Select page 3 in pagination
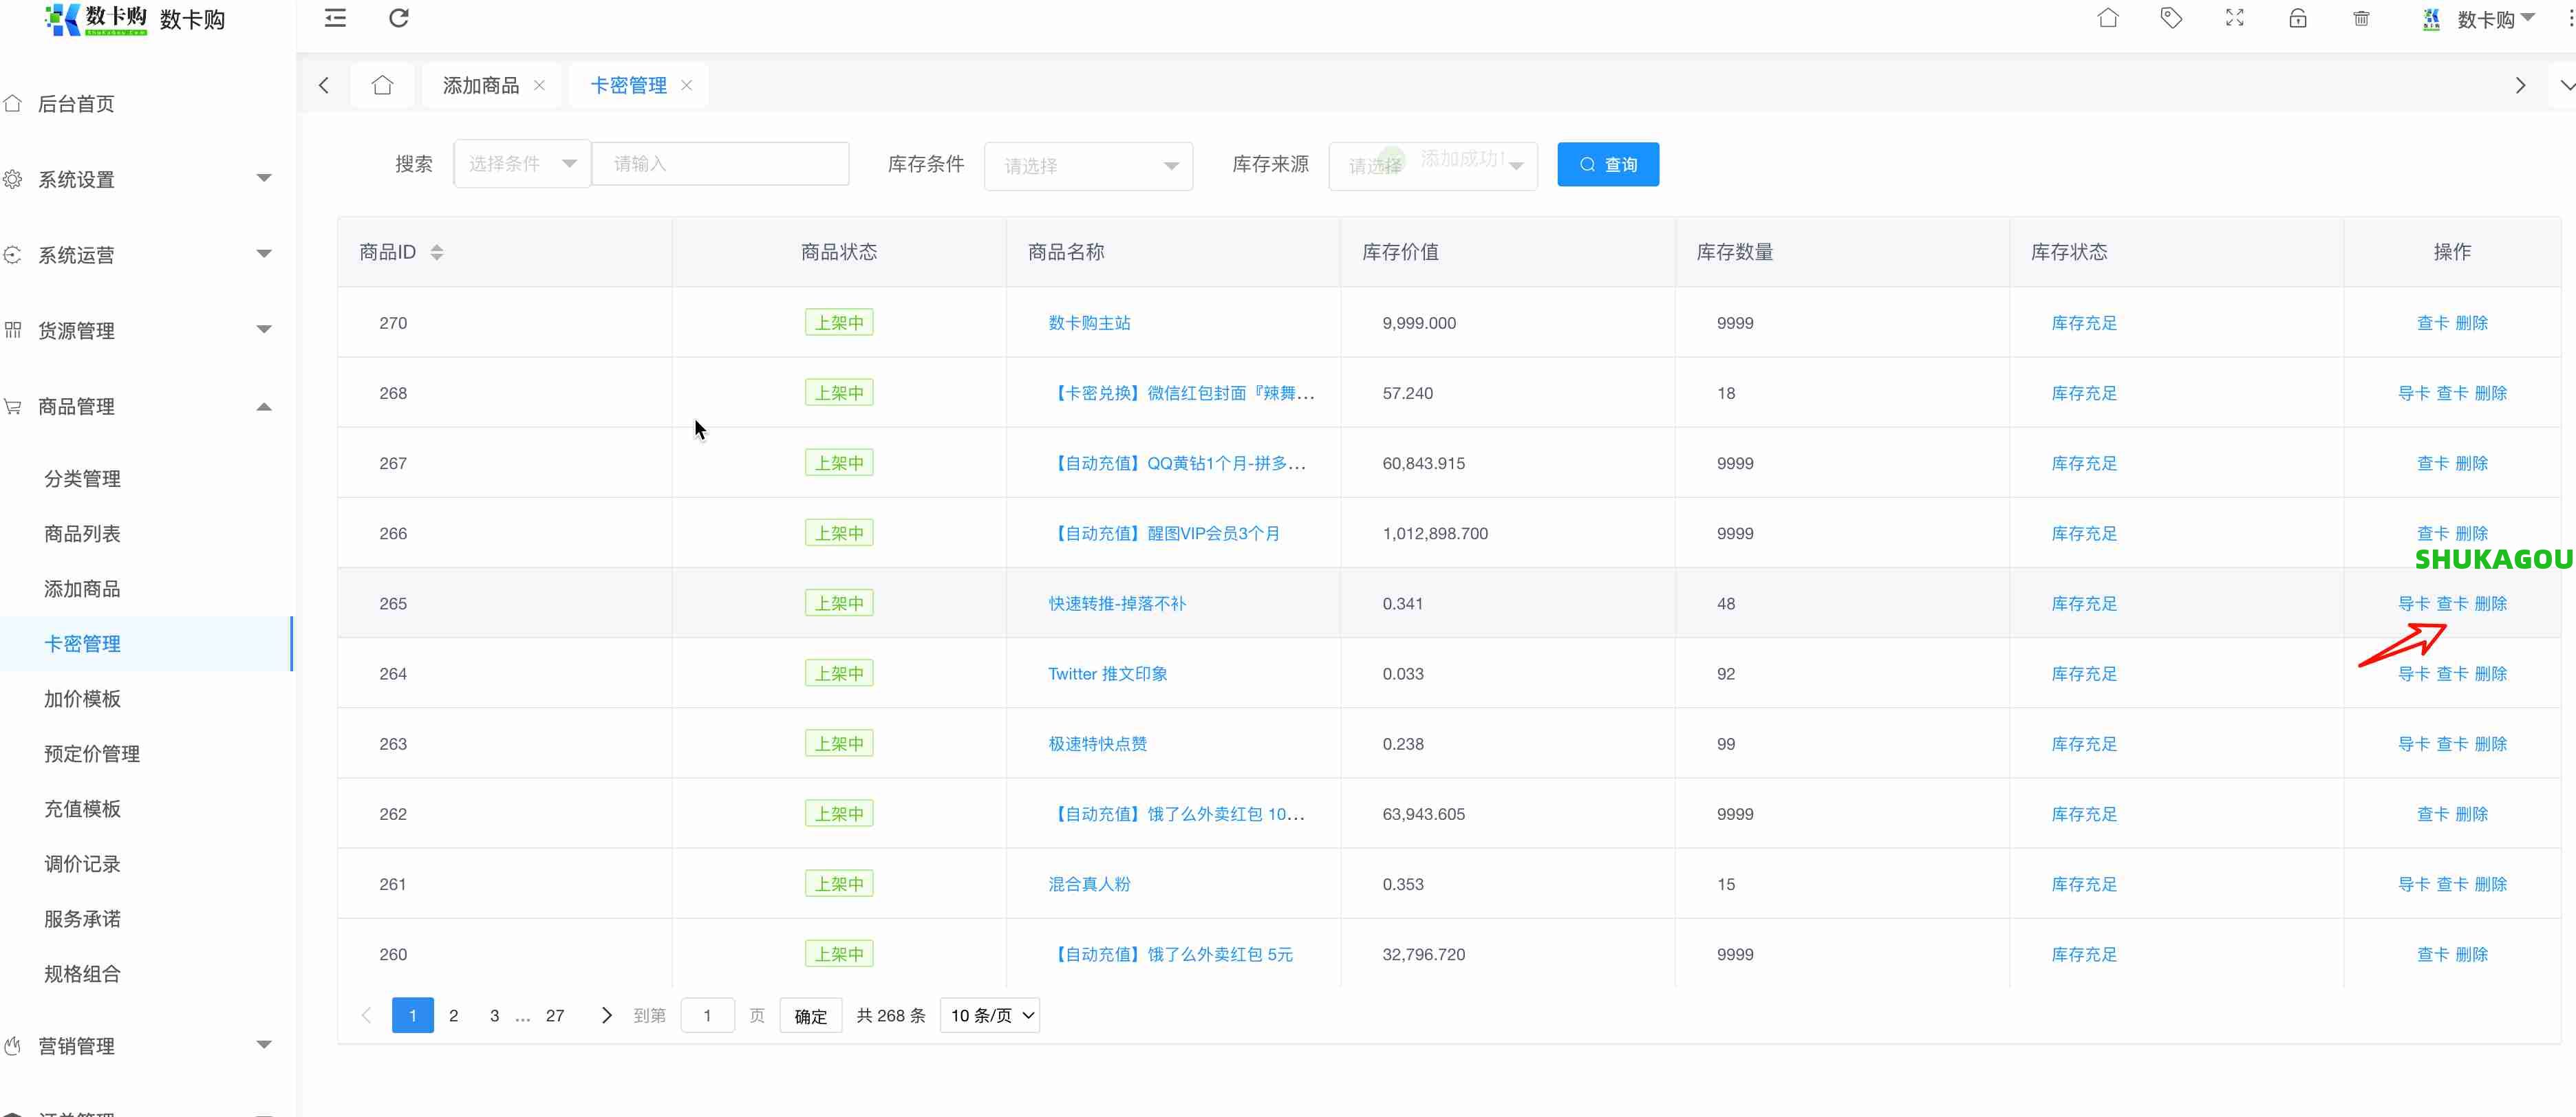Image resolution: width=2576 pixels, height=1117 pixels. tap(494, 1014)
